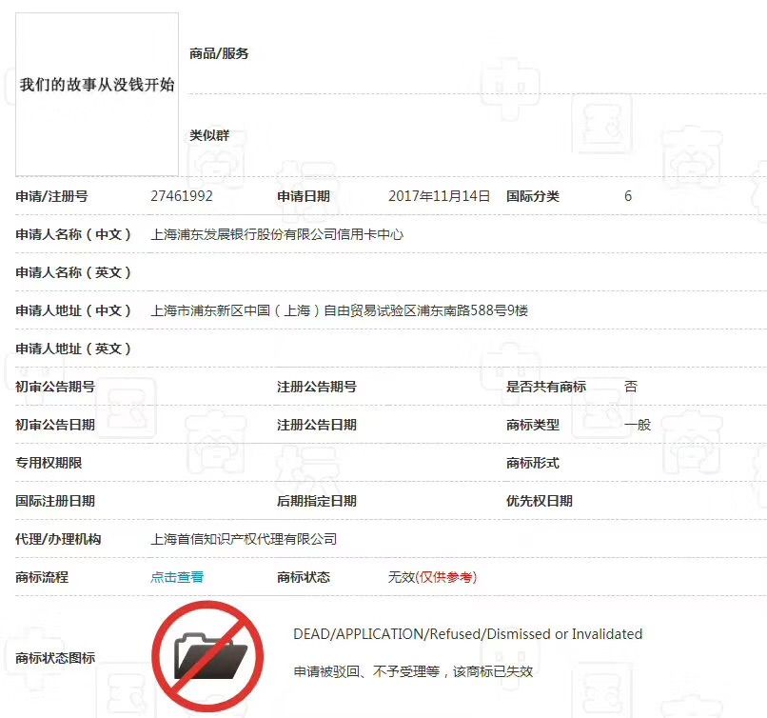Click the international class value 6

point(628,196)
